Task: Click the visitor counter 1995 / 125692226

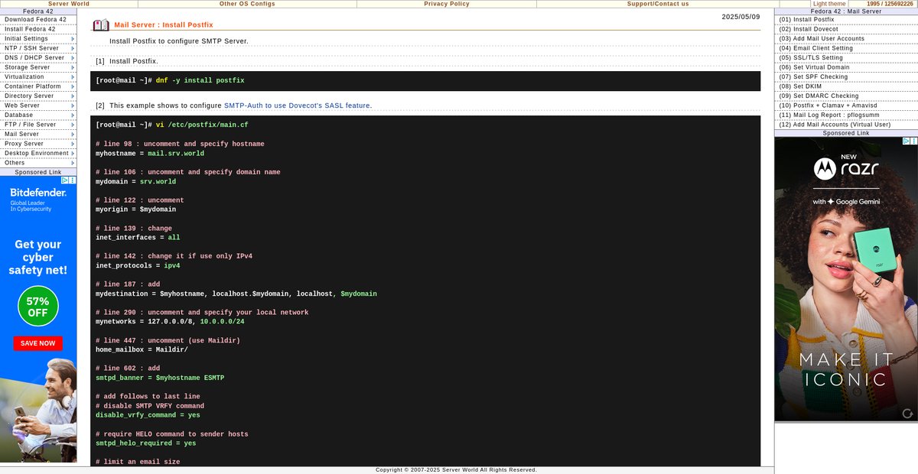Action: coord(890,4)
